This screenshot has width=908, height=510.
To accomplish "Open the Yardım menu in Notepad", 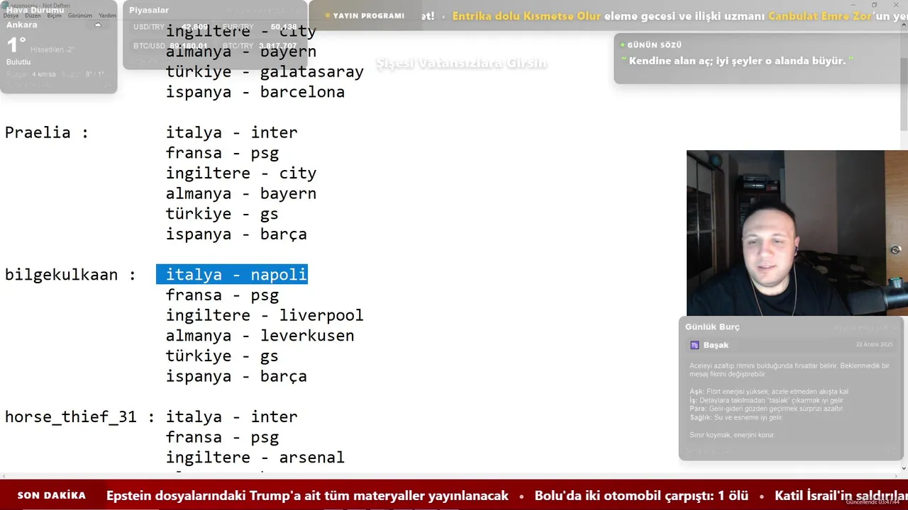I will [107, 16].
